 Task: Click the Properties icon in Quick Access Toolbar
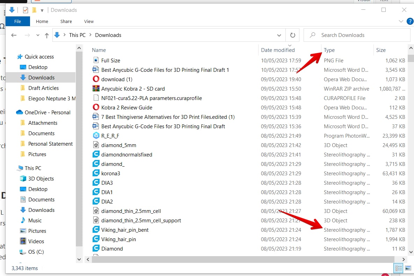point(25,10)
